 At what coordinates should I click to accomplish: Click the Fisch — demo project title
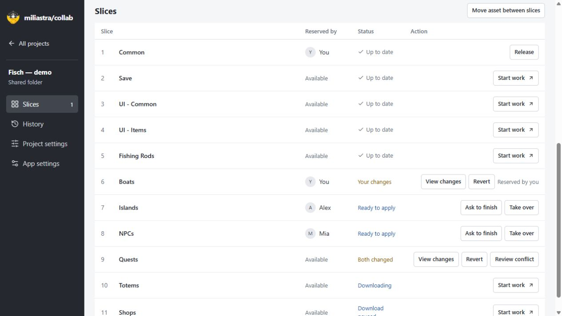click(x=30, y=72)
